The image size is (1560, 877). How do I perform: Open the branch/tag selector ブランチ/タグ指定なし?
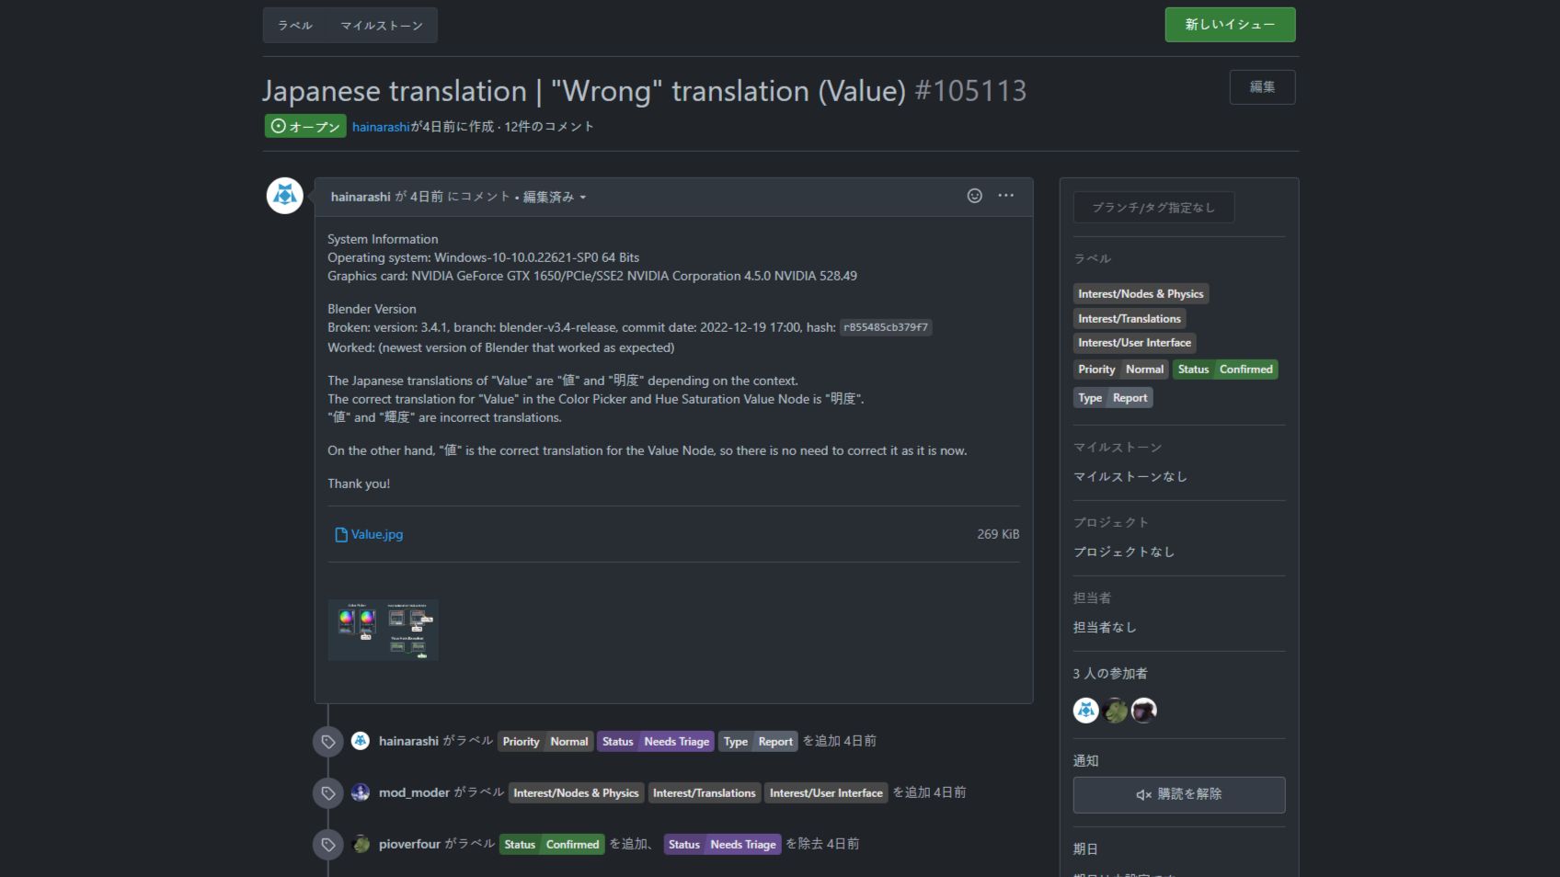[1153, 208]
